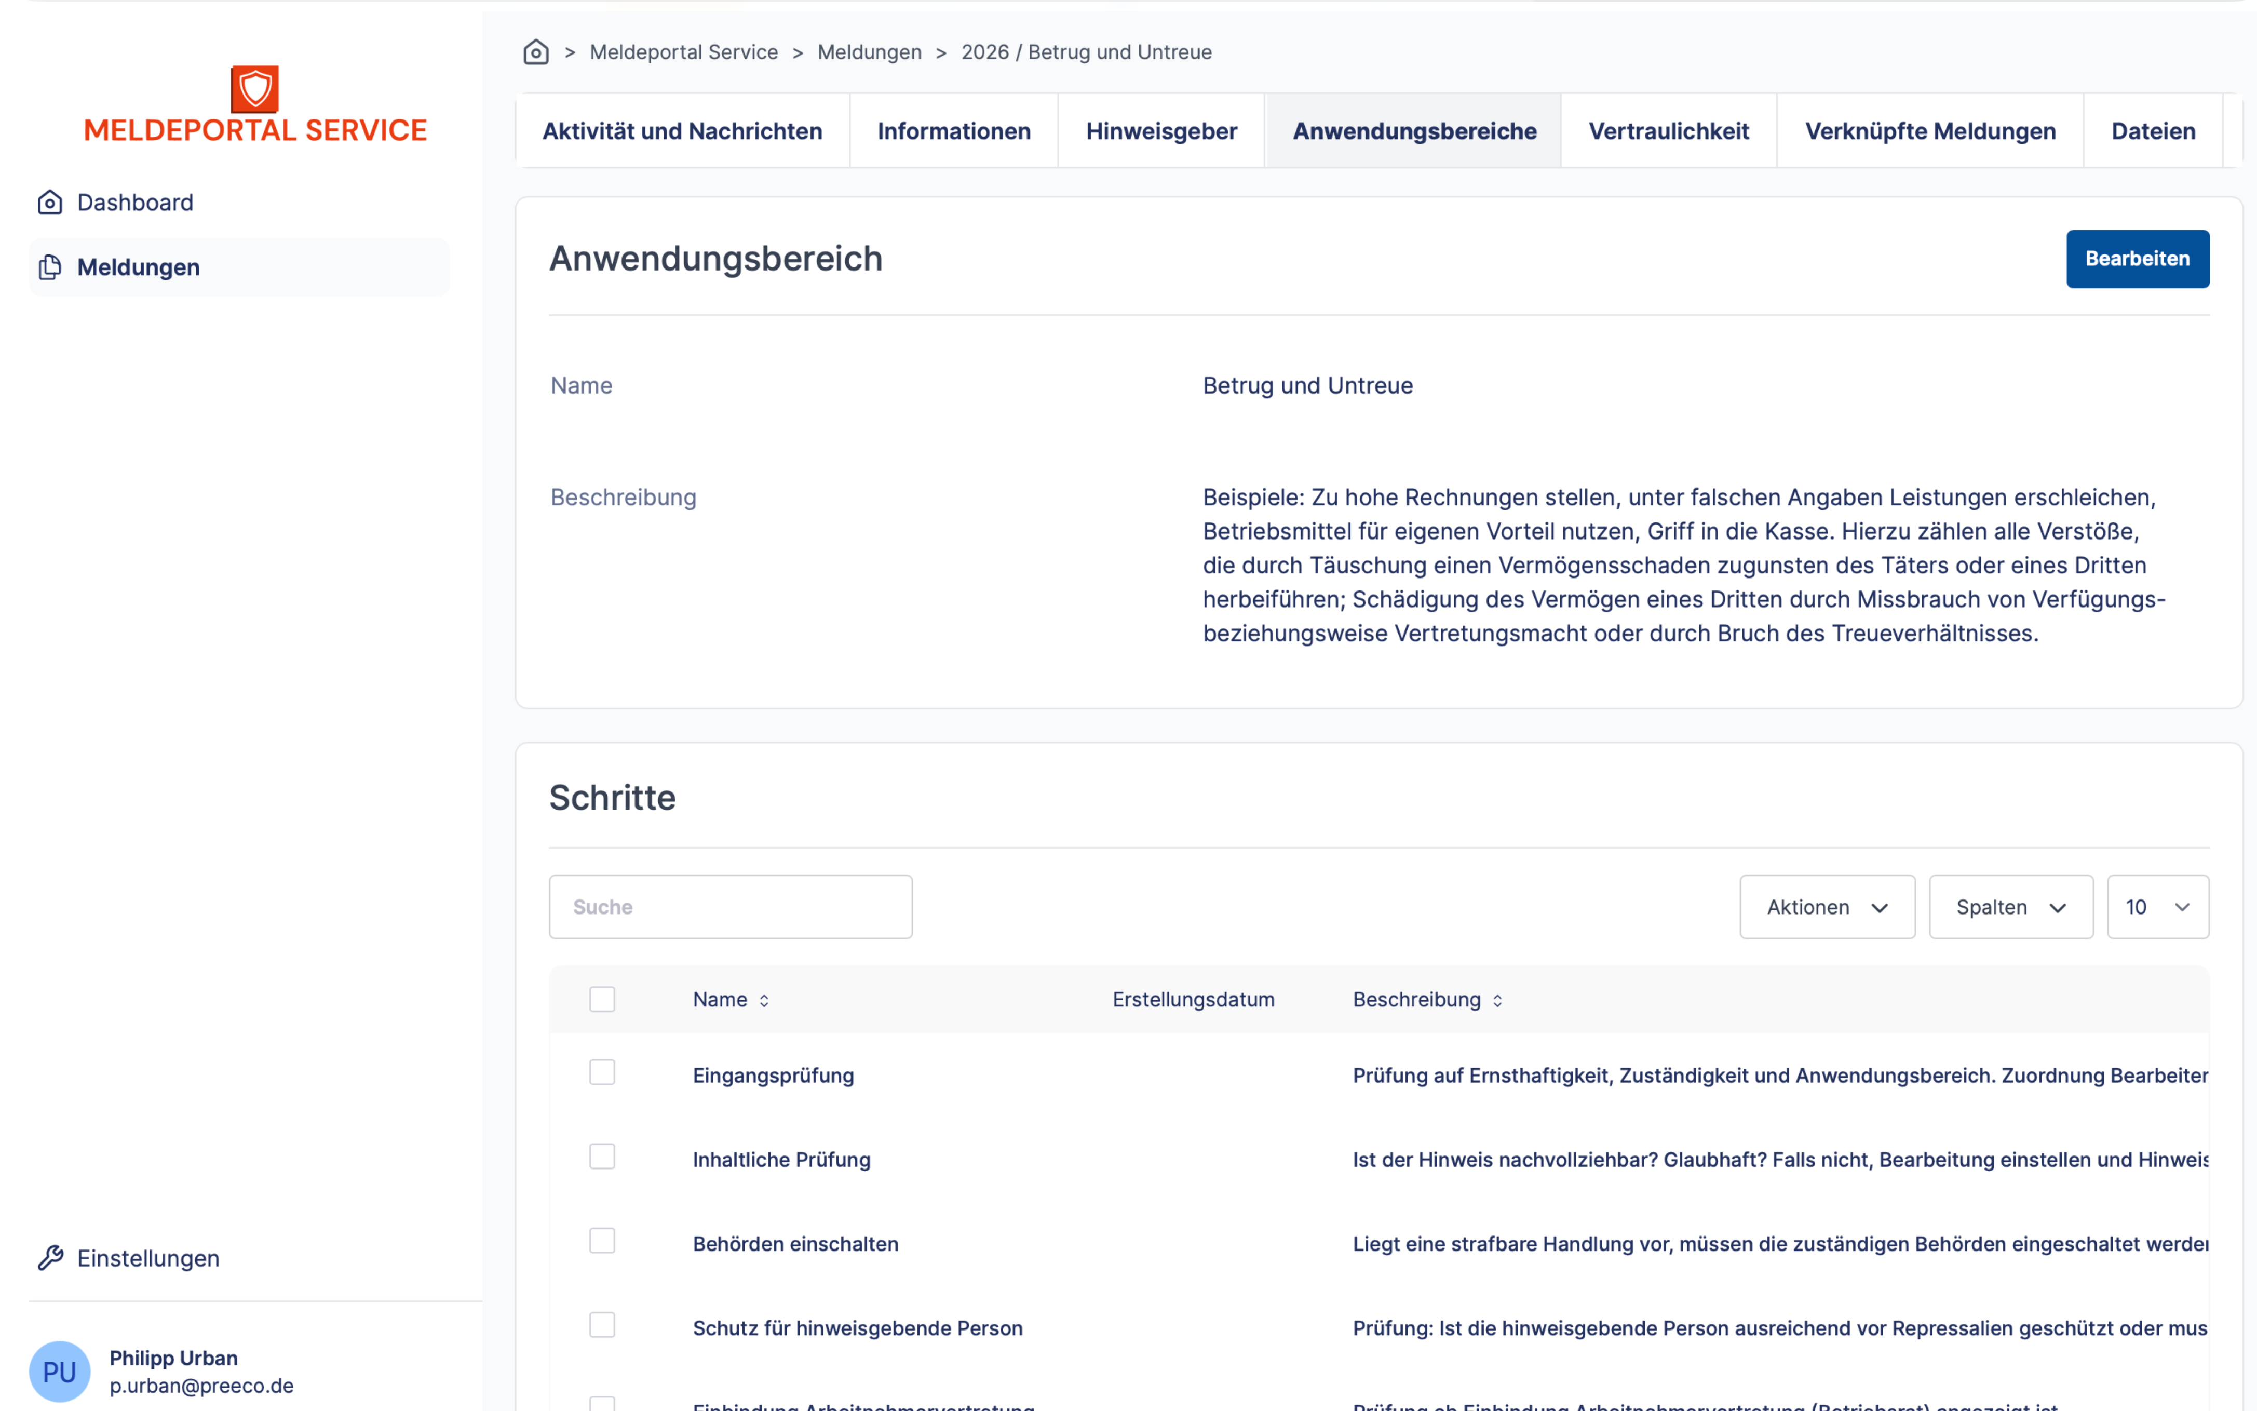The width and height of the screenshot is (2257, 1411).
Task: Click the Meldungen documents icon in sidebar
Action: point(50,268)
